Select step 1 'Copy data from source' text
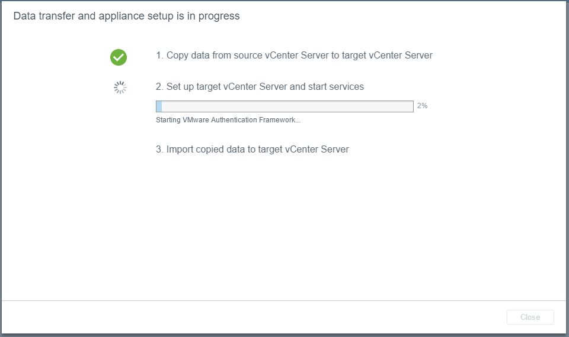 (294, 56)
